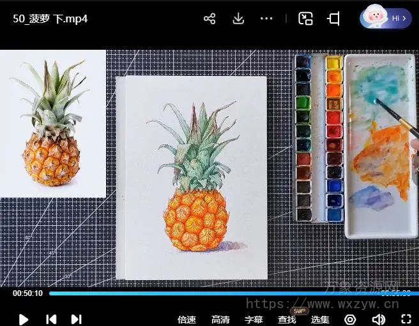Open the 字幕 subtitles menu

pos(254,320)
